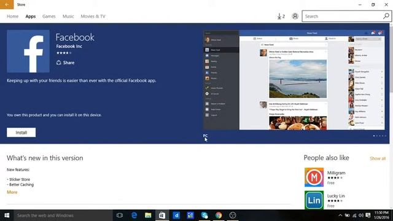The image size is (393, 221).
Task: Open the user account profile icon
Action: pyautogui.click(x=295, y=17)
